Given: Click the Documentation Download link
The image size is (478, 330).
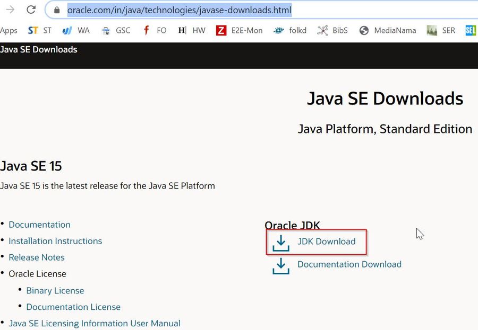Looking at the screenshot, I should point(349,264).
